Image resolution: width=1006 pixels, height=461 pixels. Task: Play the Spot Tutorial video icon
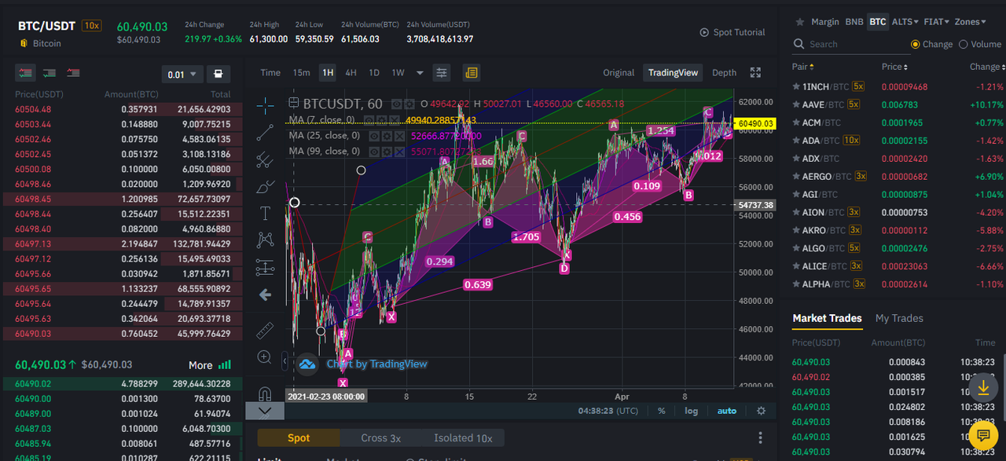click(x=704, y=32)
